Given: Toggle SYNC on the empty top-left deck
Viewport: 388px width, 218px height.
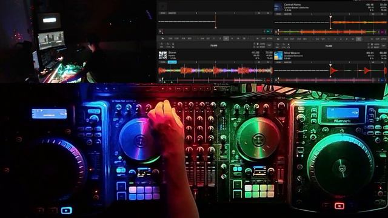Looking at the screenshot, I should pyautogui.click(x=163, y=13).
